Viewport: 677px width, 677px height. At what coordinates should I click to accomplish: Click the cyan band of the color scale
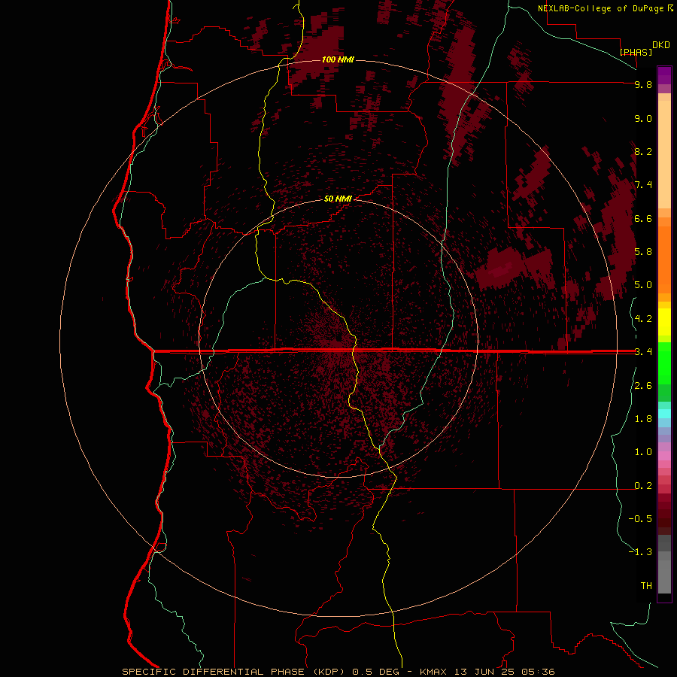click(x=664, y=414)
